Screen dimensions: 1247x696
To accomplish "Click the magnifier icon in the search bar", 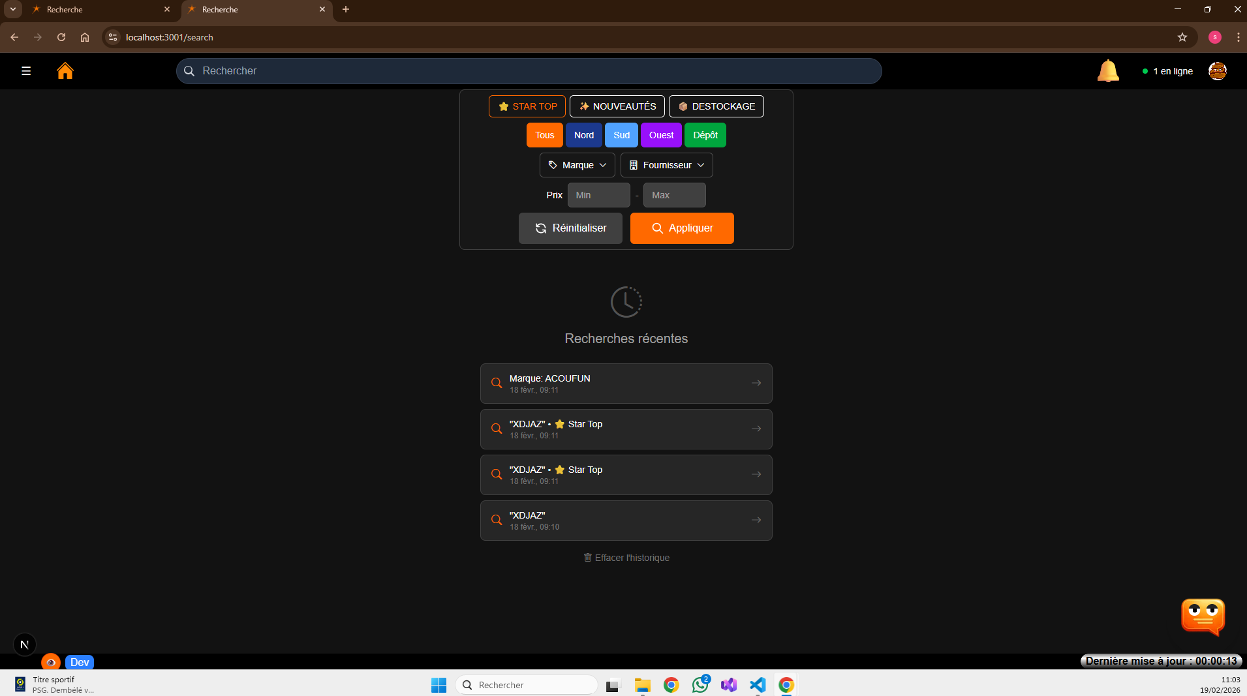I will click(x=189, y=70).
